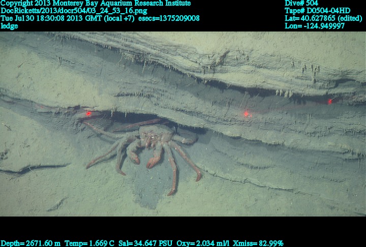Screen dimensions: 366x247
Task: Click the Copyright 2013 Monterey Bay text
Action: tap(96, 3)
